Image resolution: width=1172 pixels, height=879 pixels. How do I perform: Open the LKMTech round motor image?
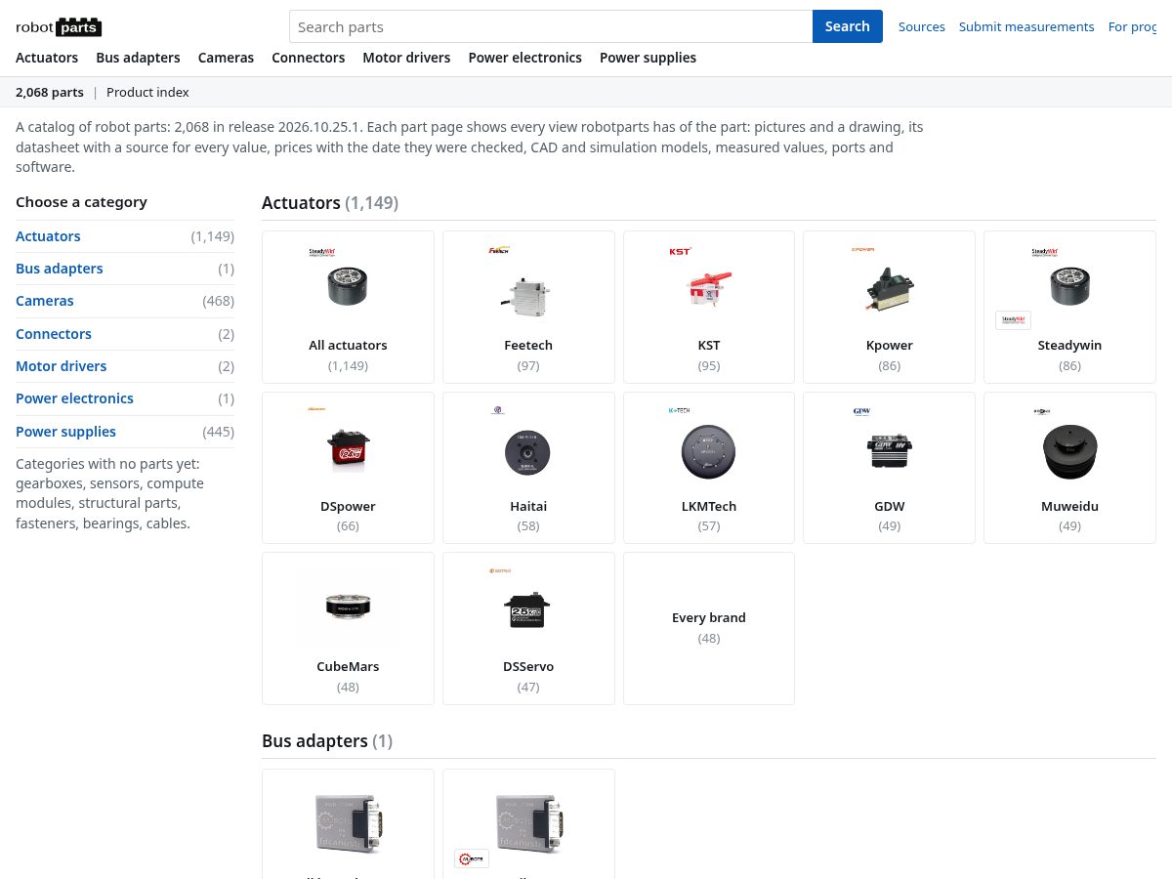point(709,451)
